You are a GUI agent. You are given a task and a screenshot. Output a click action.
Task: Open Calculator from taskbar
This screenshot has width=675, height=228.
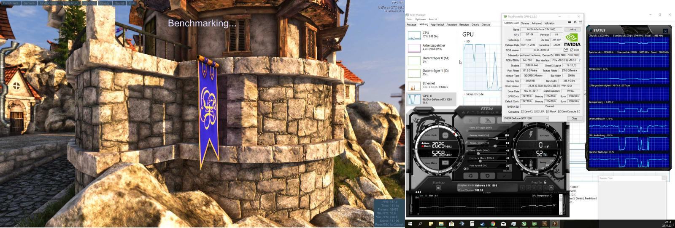(x=472, y=224)
